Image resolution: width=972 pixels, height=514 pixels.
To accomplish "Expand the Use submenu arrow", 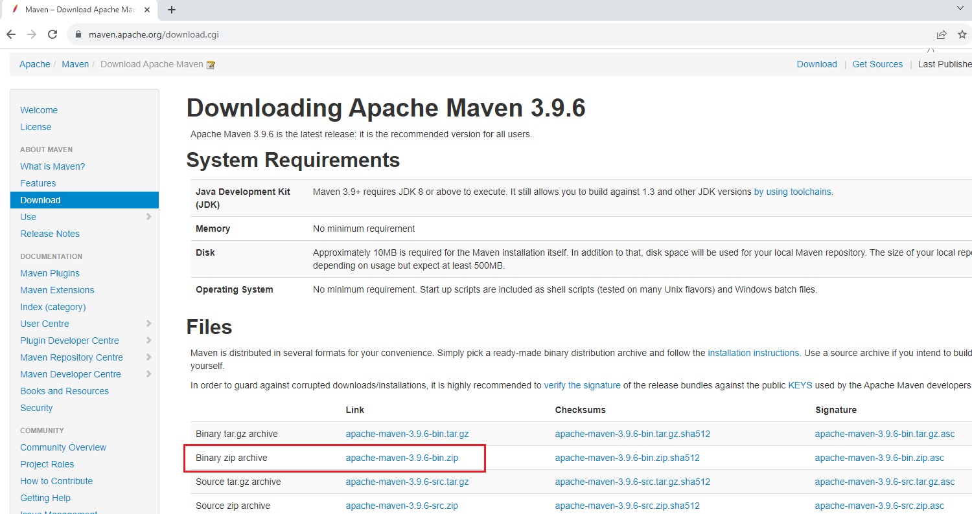I will point(149,217).
